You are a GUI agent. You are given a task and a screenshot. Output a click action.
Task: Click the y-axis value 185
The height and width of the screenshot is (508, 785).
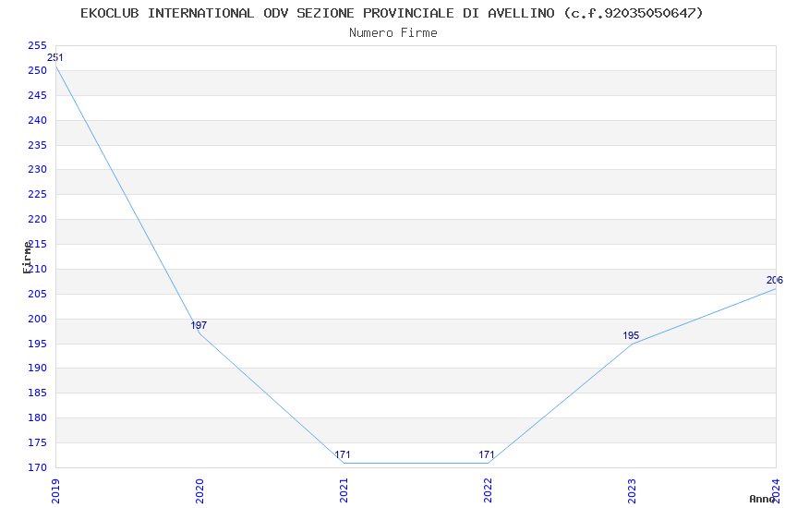tap(37, 393)
